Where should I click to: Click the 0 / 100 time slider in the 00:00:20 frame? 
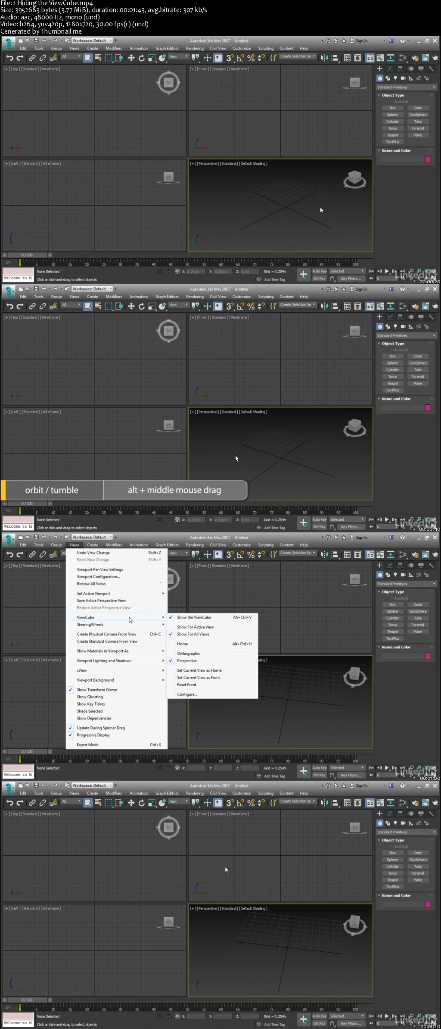[x=27, y=255]
